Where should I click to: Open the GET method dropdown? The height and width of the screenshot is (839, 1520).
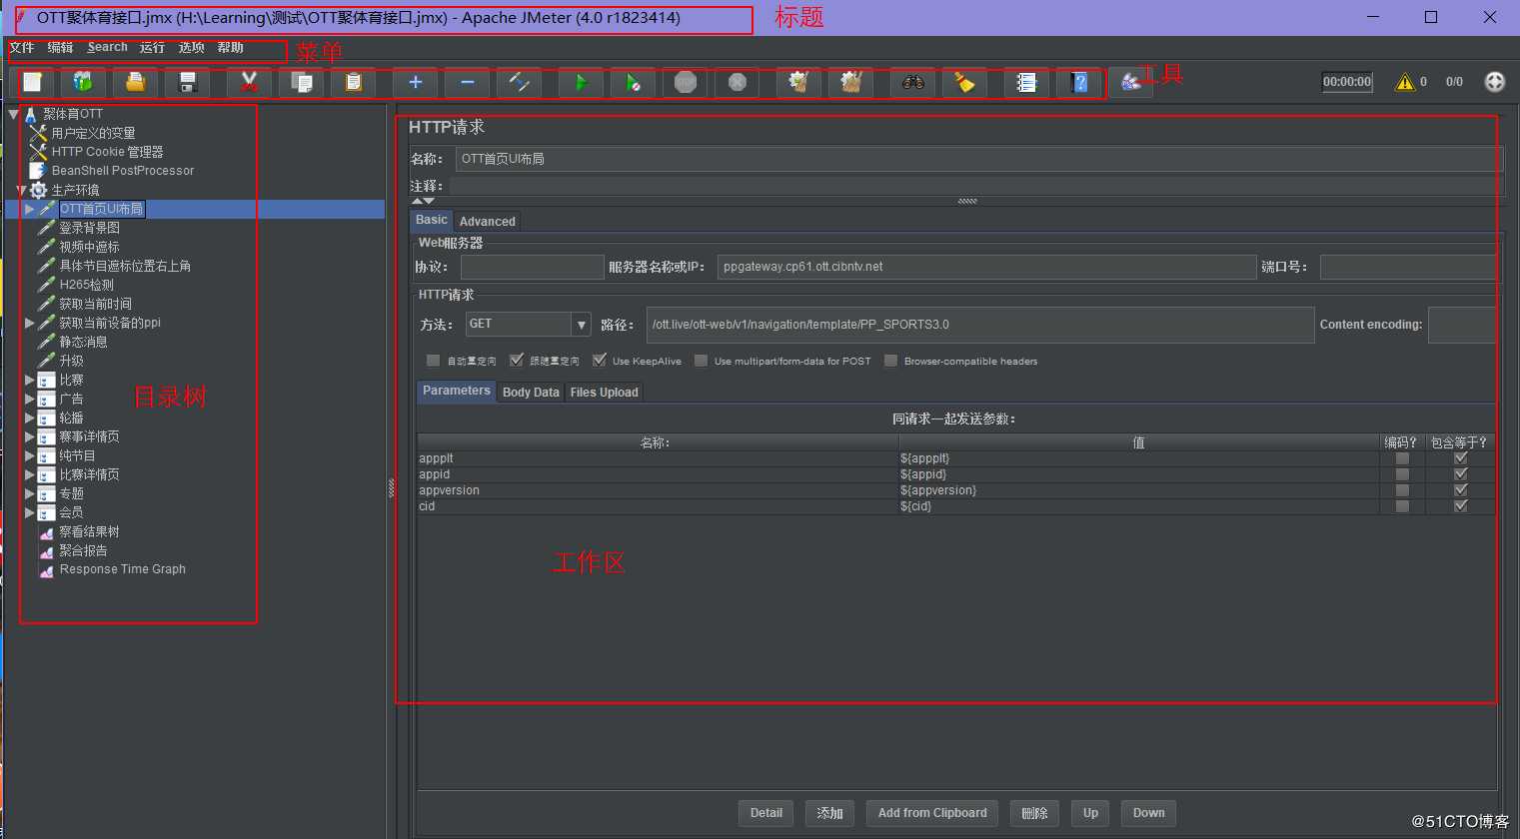(x=581, y=325)
